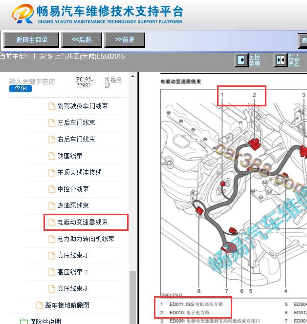Expand the 保险丝说明 folder
The width and height of the screenshot is (307, 324).
coord(45,321)
